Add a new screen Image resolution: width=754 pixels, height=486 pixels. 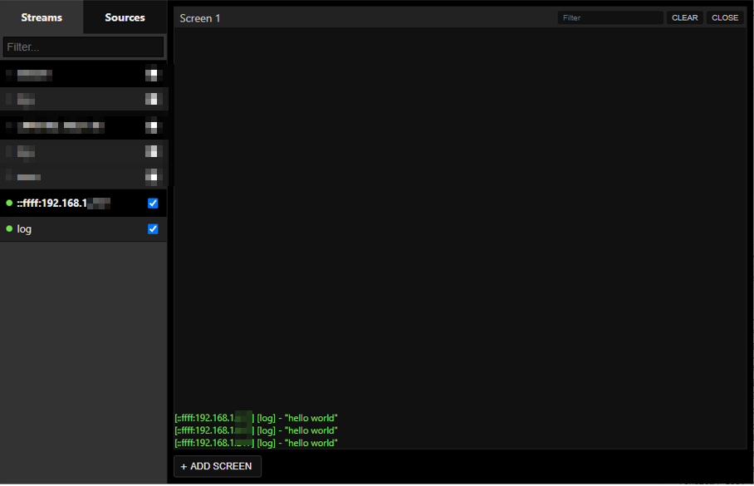pos(217,466)
